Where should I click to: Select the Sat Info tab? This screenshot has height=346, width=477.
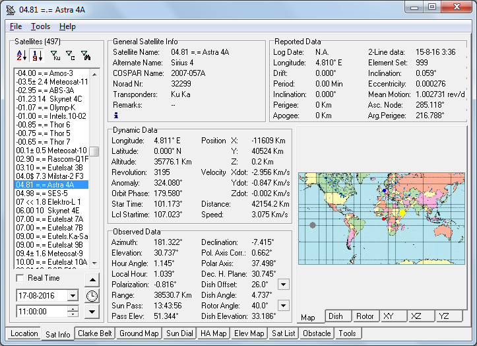(57, 334)
